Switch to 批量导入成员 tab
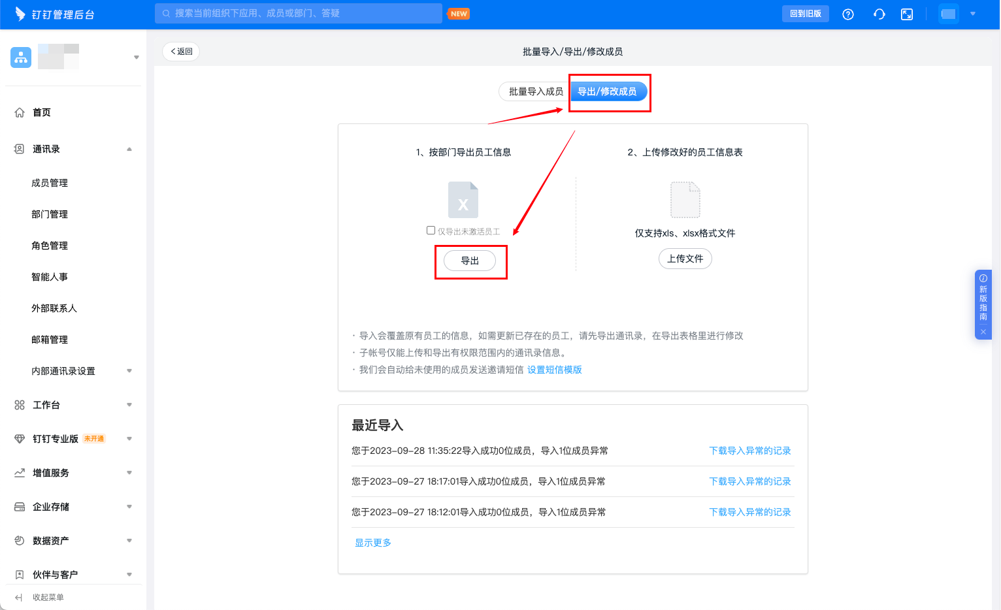 [x=535, y=91]
